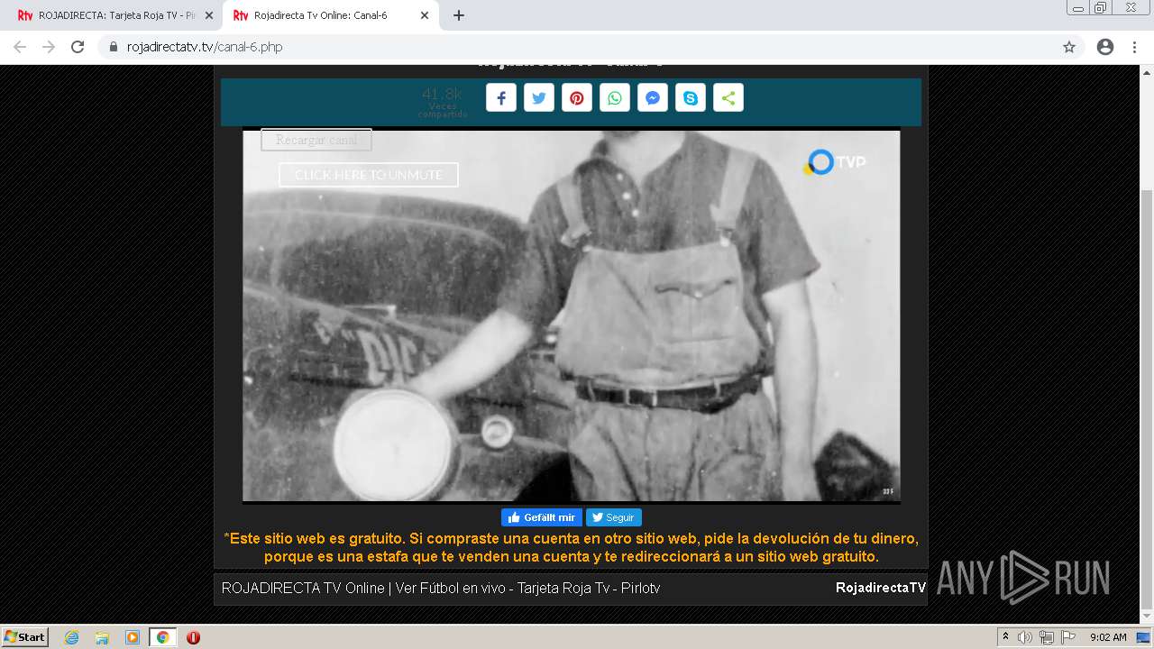Click the Twitter Seguir button
The image size is (1154, 649).
[614, 517]
